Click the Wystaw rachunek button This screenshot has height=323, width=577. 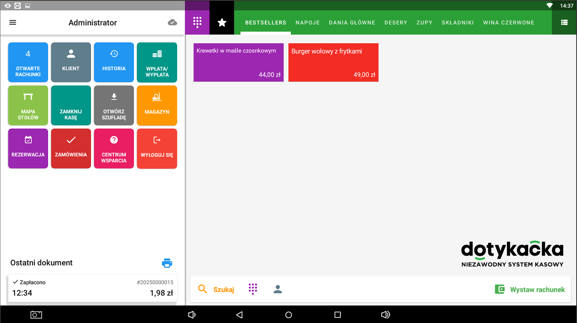pos(530,289)
